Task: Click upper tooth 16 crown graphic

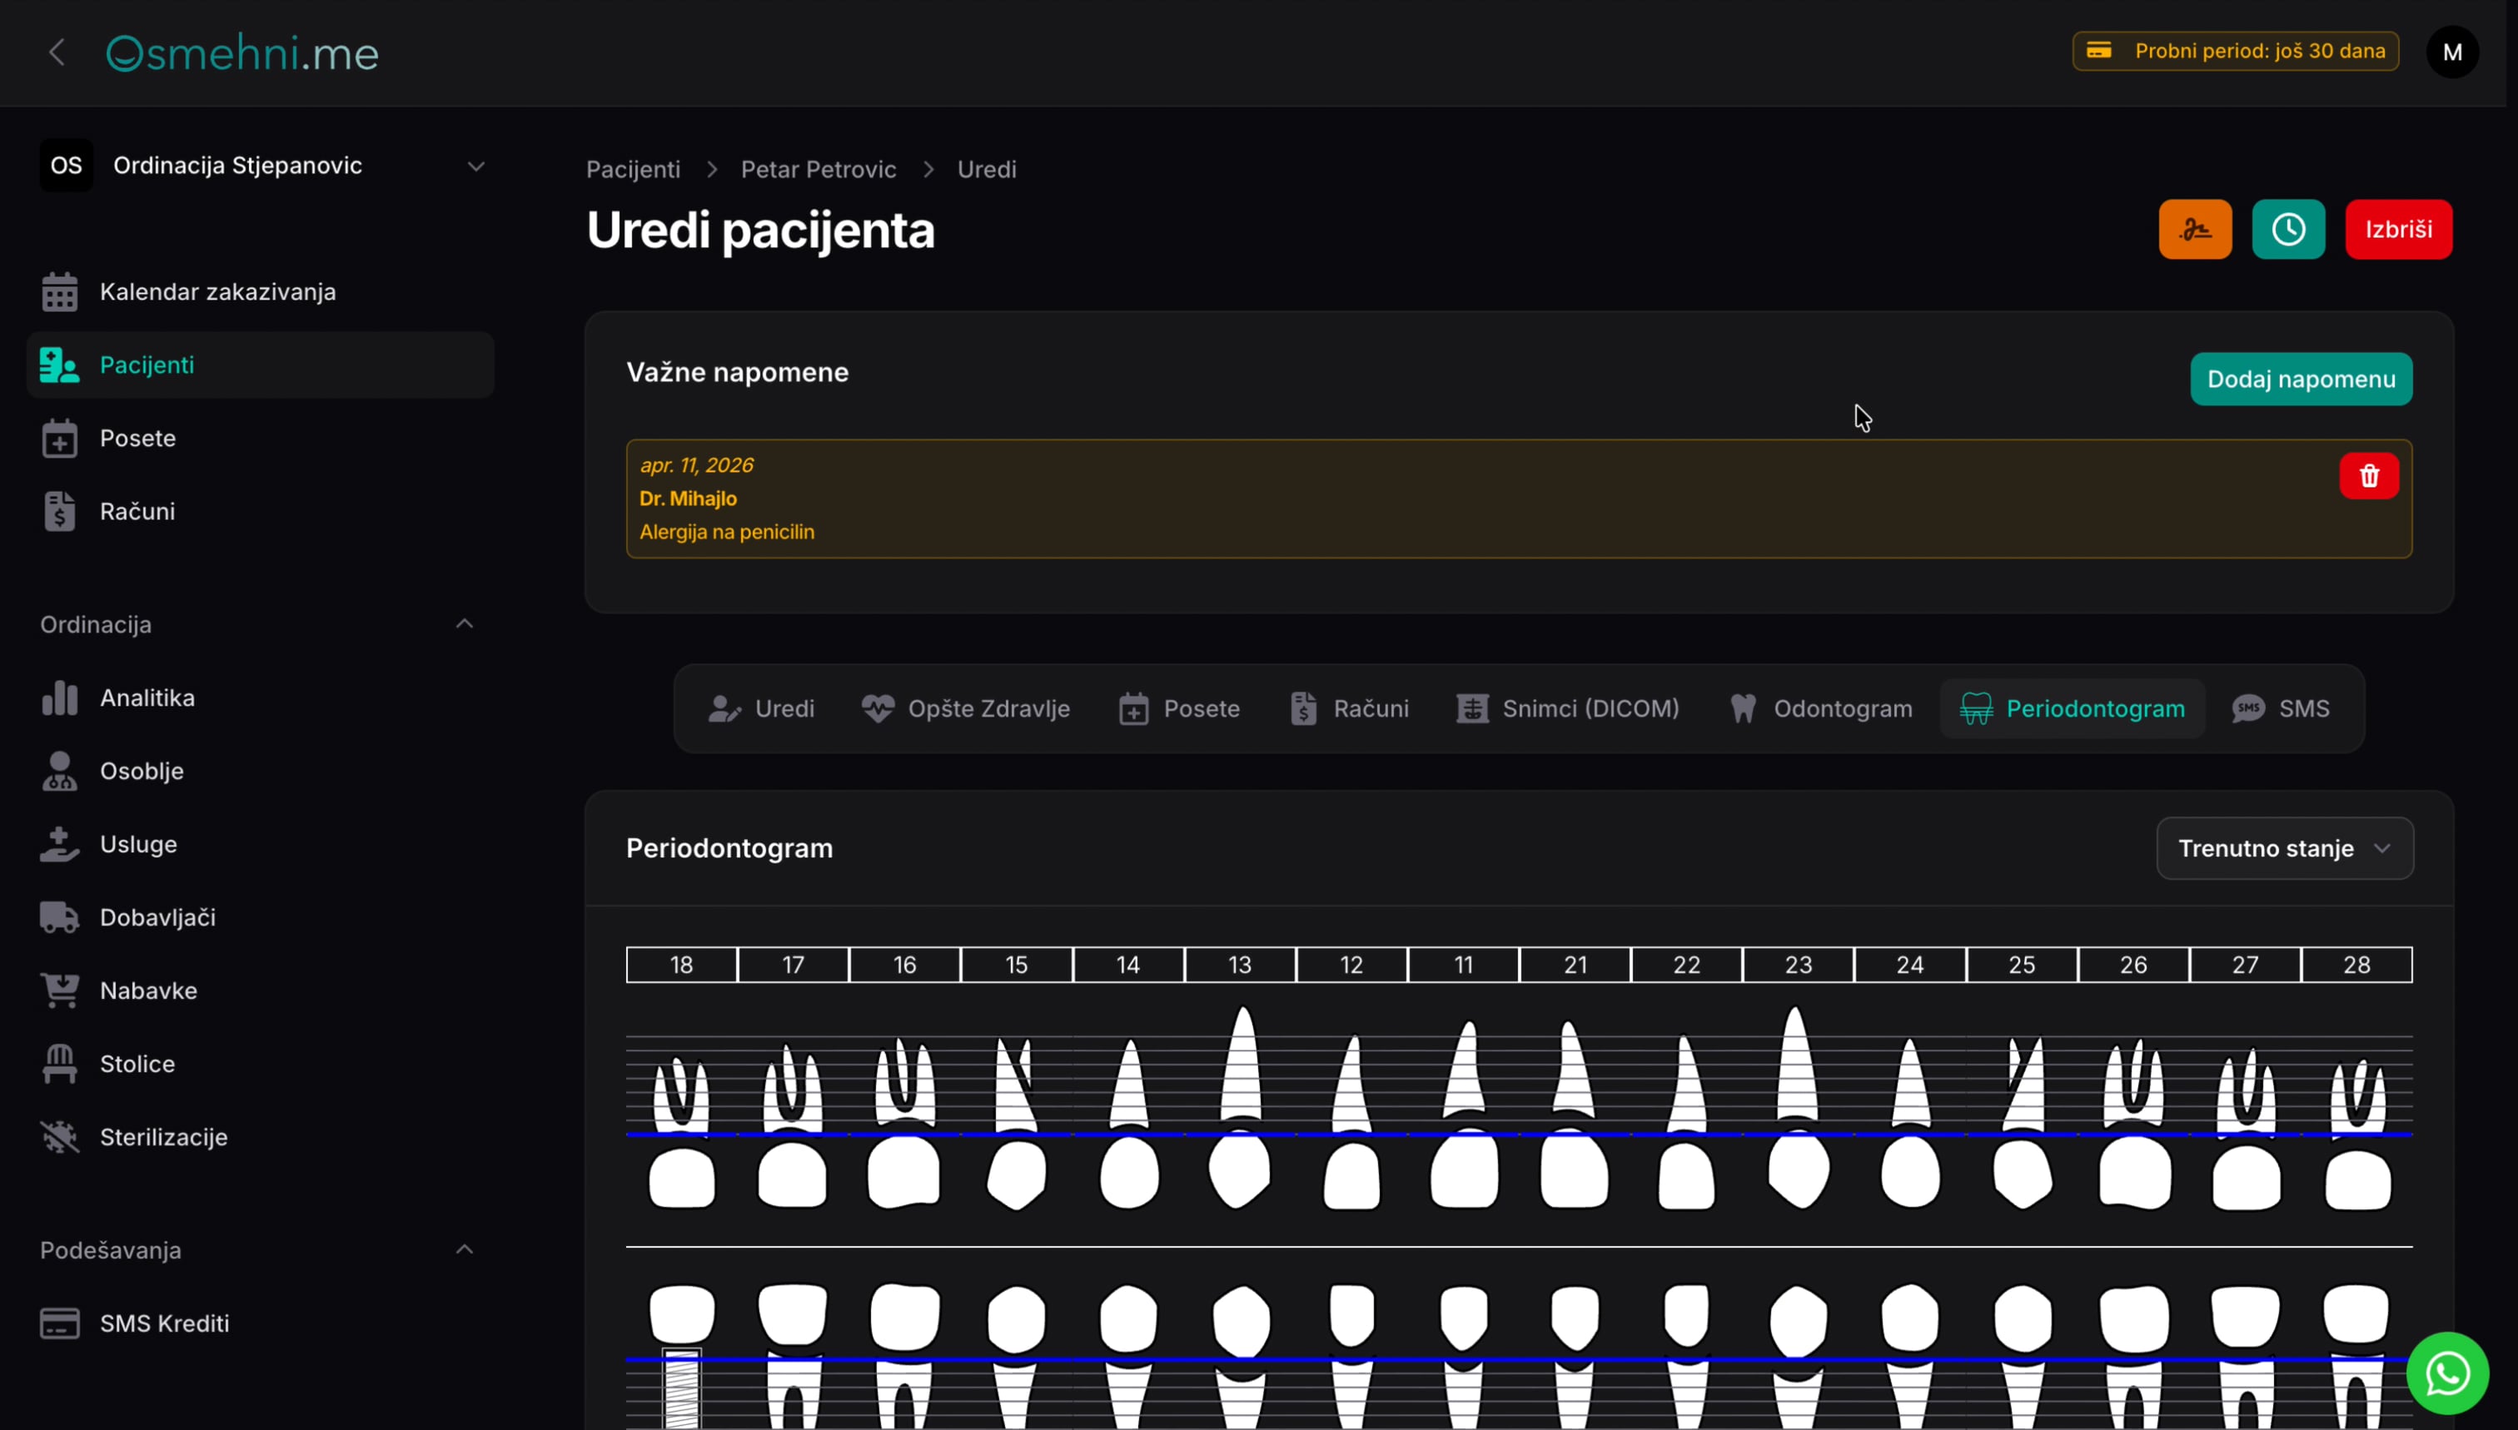Action: (x=903, y=1173)
